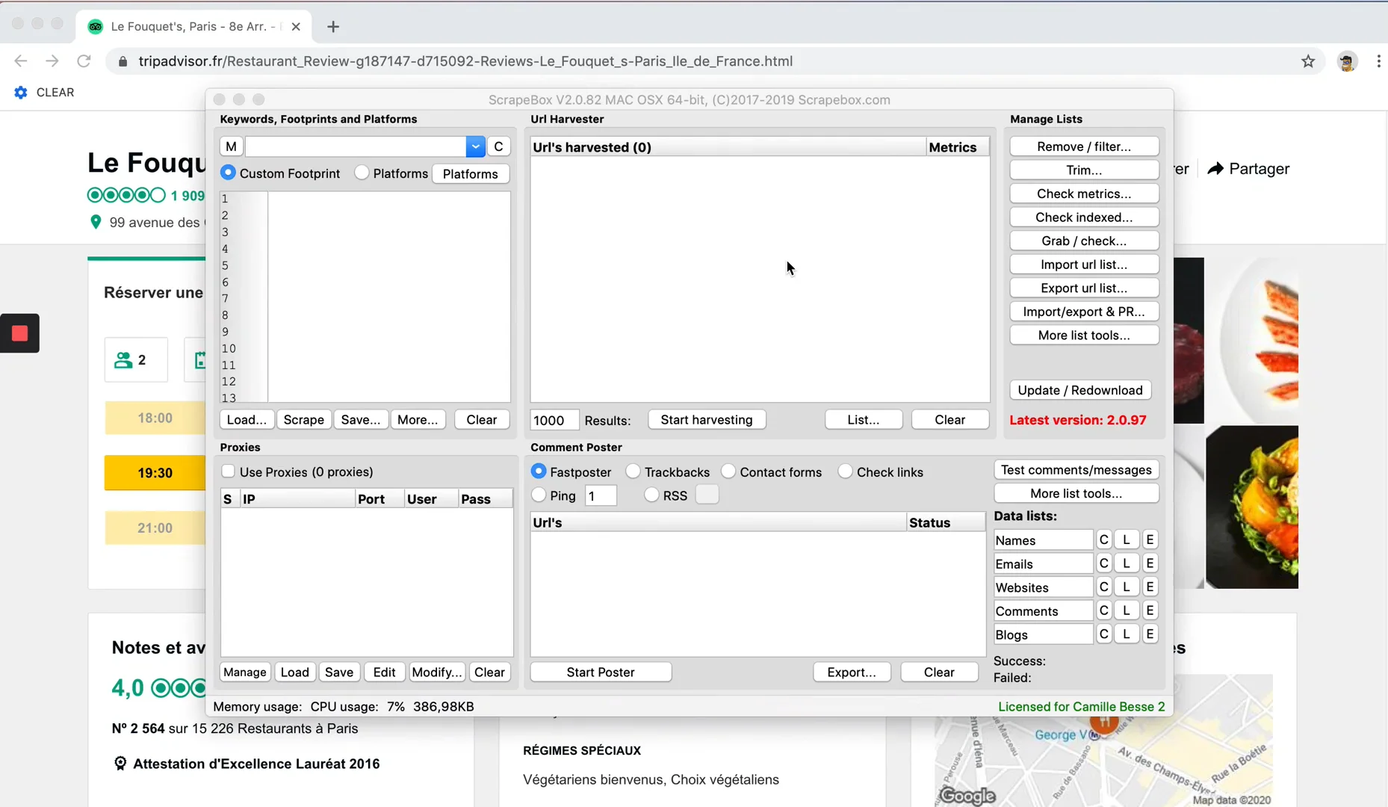
Task: Click Update / Redownload button
Action: (x=1080, y=390)
